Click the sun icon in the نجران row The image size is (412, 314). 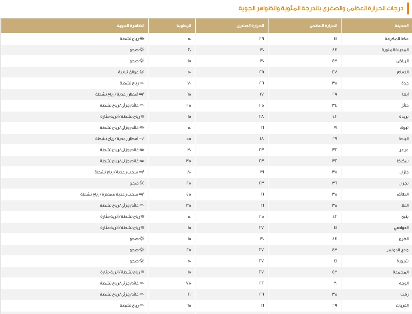142,183
